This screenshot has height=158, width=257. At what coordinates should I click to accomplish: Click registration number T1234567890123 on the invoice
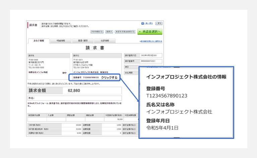click(88, 77)
